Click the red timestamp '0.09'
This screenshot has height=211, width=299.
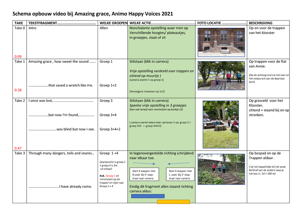(x=18, y=57)
